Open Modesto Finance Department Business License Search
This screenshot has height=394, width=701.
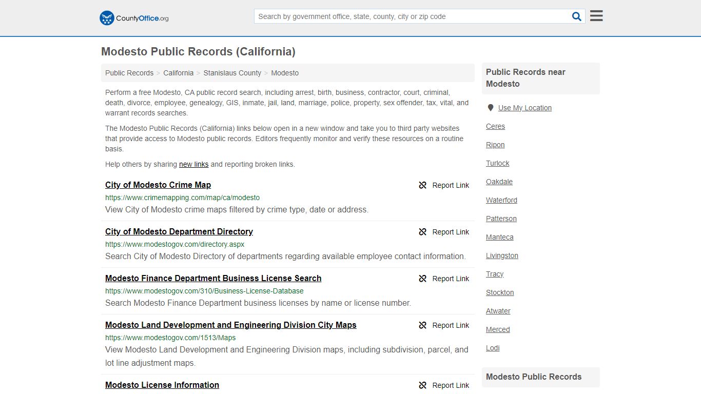point(213,279)
